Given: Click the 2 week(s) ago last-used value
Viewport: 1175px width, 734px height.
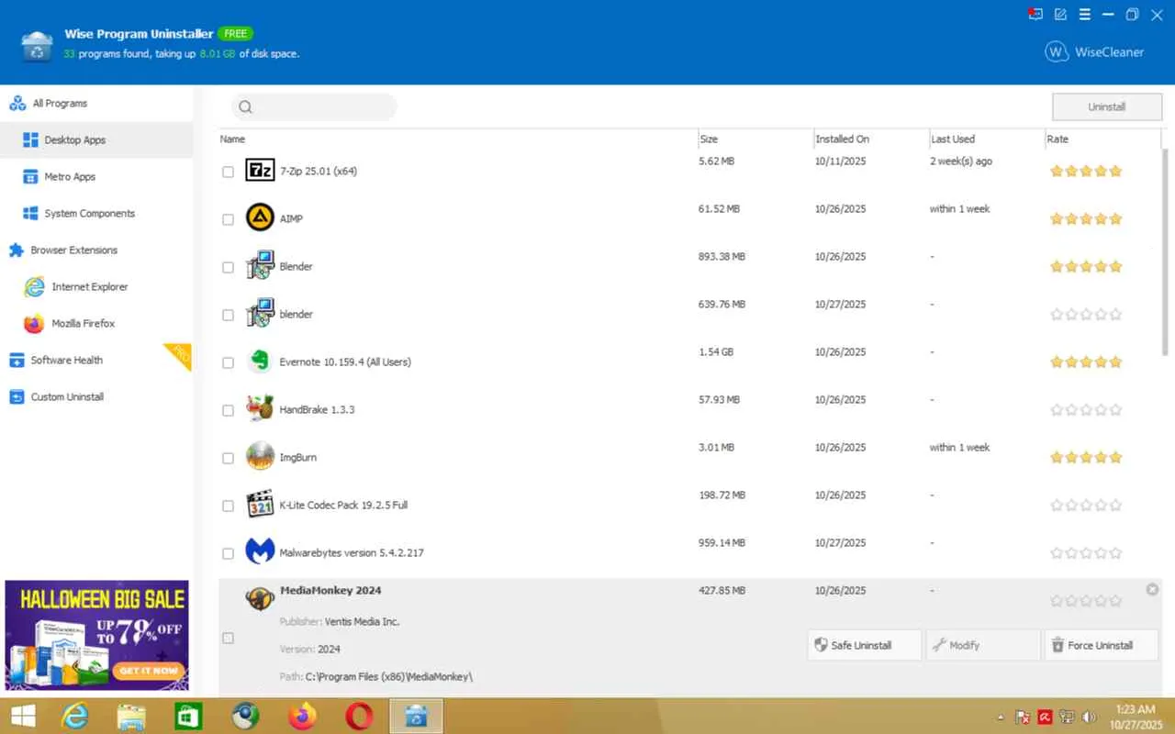Looking at the screenshot, I should pos(961,161).
